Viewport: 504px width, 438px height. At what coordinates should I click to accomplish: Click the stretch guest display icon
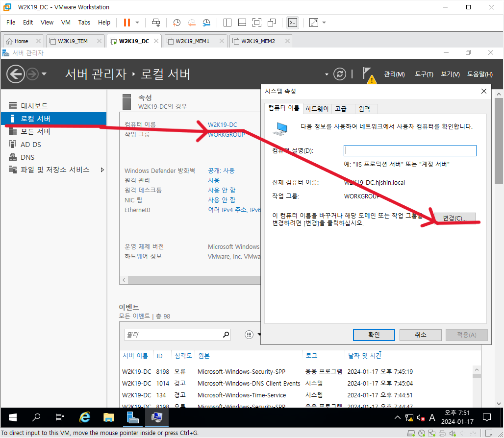(313, 23)
